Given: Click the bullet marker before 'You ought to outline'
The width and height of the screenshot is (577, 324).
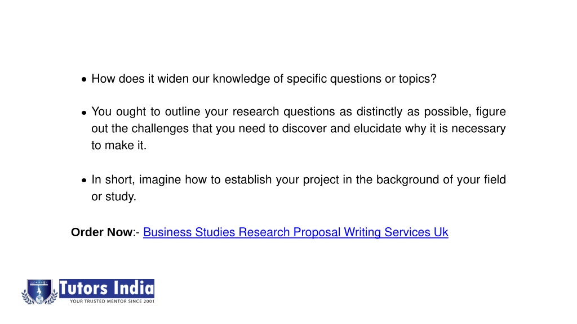Looking at the screenshot, I should (x=85, y=112).
